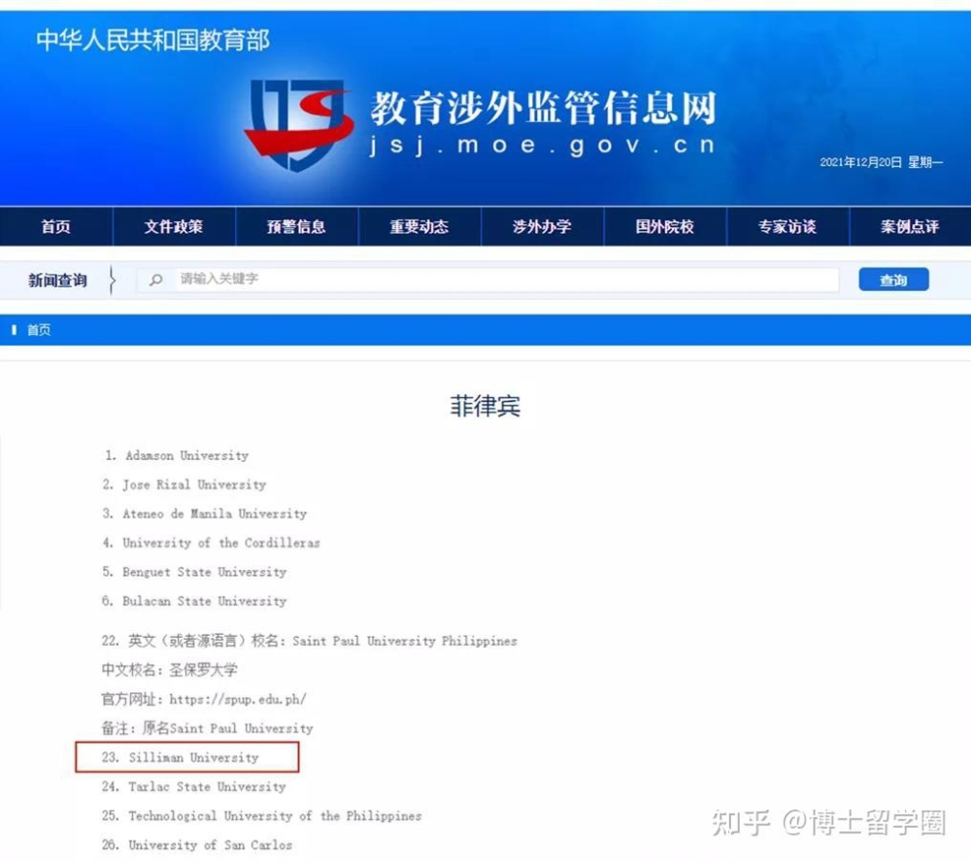The width and height of the screenshot is (971, 862).
Task: Select 专家访谈 in the navigation bar
Action: click(x=787, y=226)
